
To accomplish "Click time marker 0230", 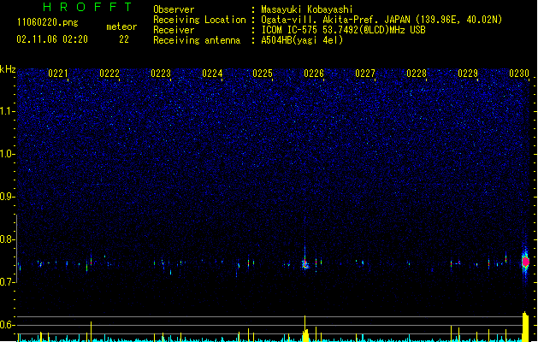I will [x=519, y=74].
